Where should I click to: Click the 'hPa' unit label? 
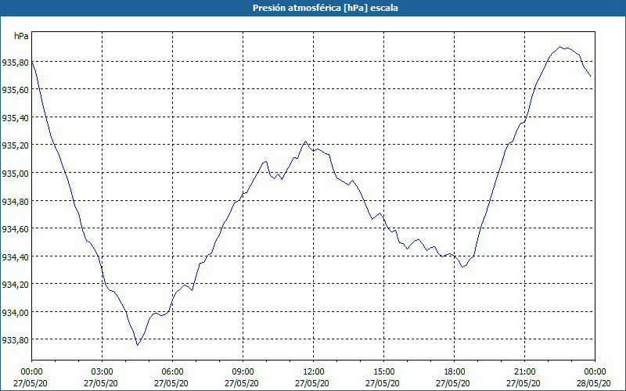(21, 36)
